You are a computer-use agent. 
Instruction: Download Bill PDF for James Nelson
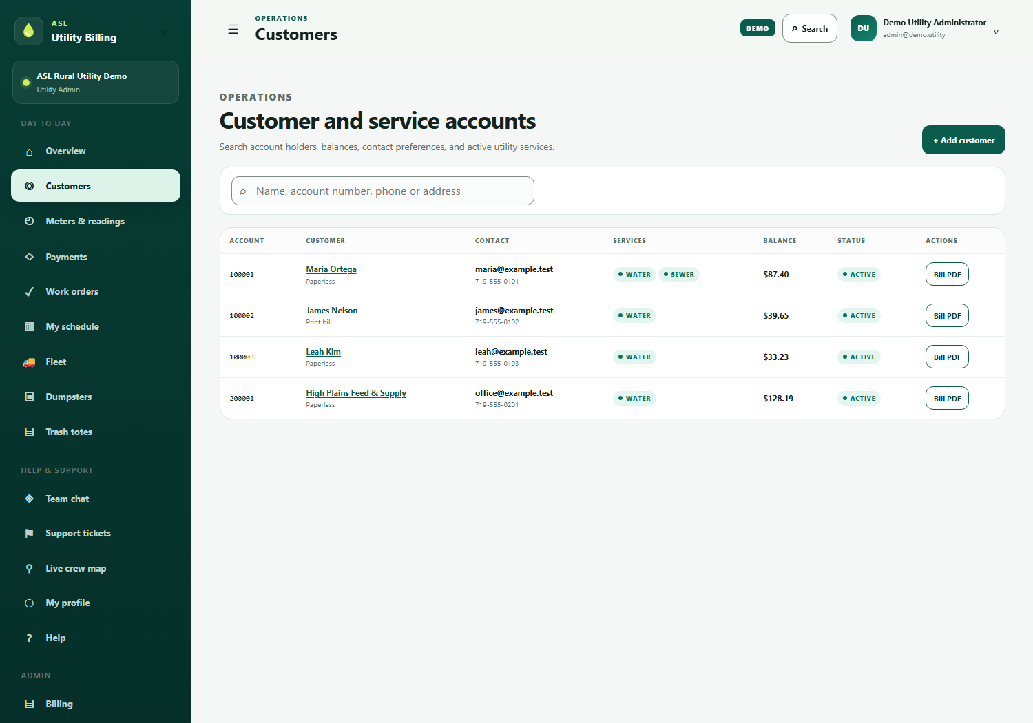point(947,315)
